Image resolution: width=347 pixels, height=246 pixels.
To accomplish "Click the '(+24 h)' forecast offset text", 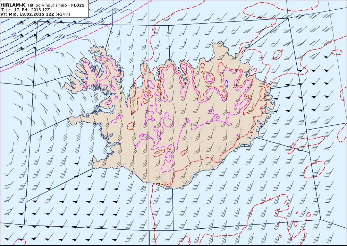I will [x=62, y=14].
